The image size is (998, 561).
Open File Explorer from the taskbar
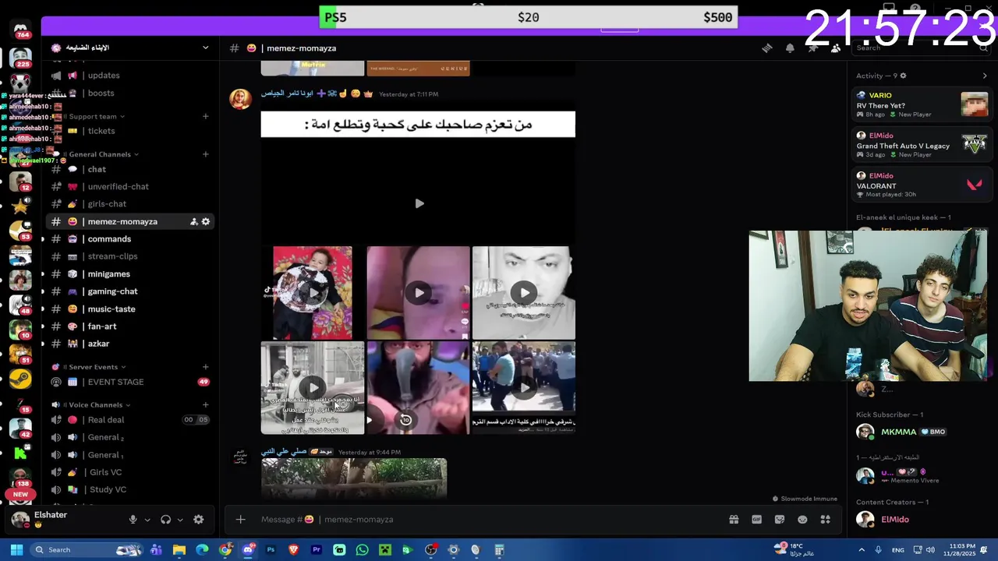pos(179,550)
